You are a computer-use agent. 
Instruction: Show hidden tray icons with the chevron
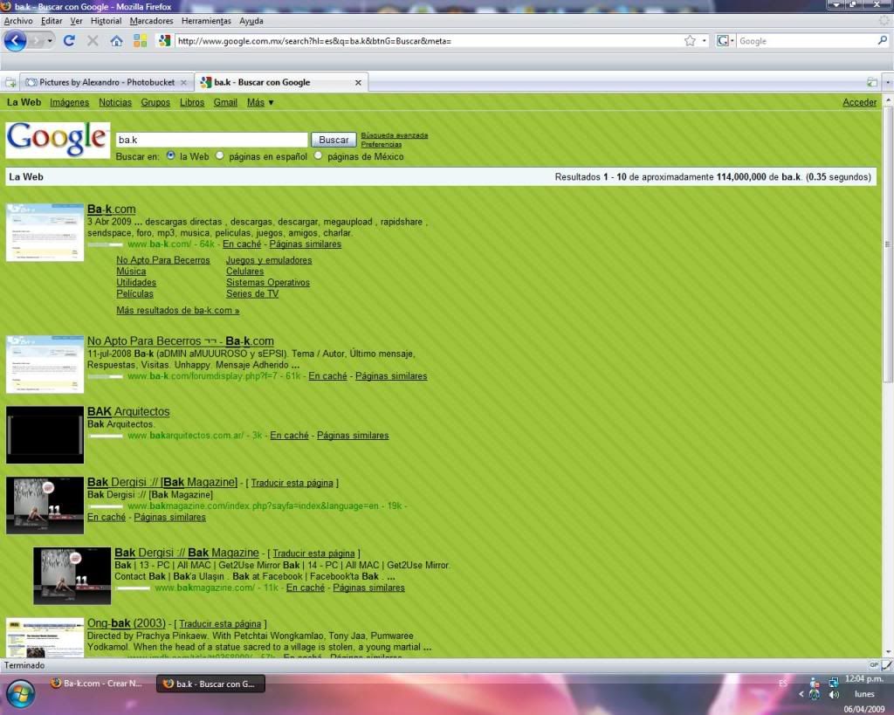pyautogui.click(x=801, y=694)
